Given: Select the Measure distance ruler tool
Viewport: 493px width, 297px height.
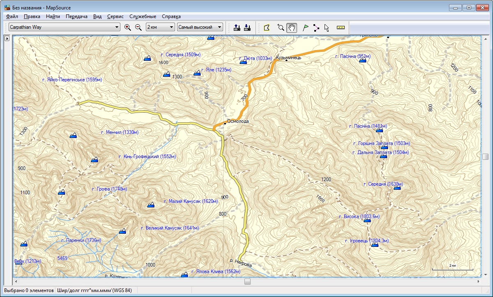Looking at the screenshot, I should pyautogui.click(x=341, y=28).
